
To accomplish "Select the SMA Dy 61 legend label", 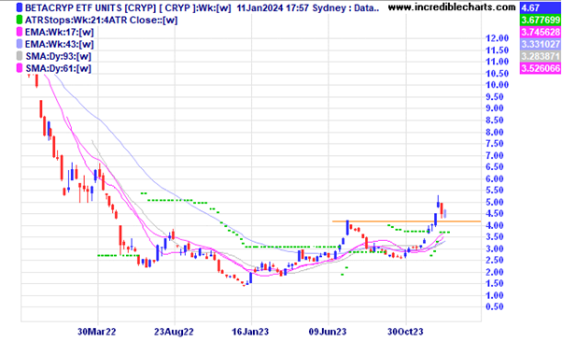I will coord(59,68).
